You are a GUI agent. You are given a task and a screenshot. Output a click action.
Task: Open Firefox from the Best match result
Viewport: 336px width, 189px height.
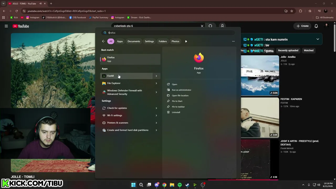coord(130,59)
